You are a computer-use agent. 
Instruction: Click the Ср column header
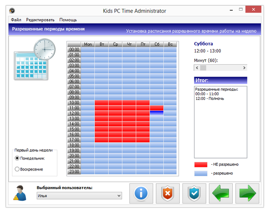pyautogui.click(x=115, y=44)
